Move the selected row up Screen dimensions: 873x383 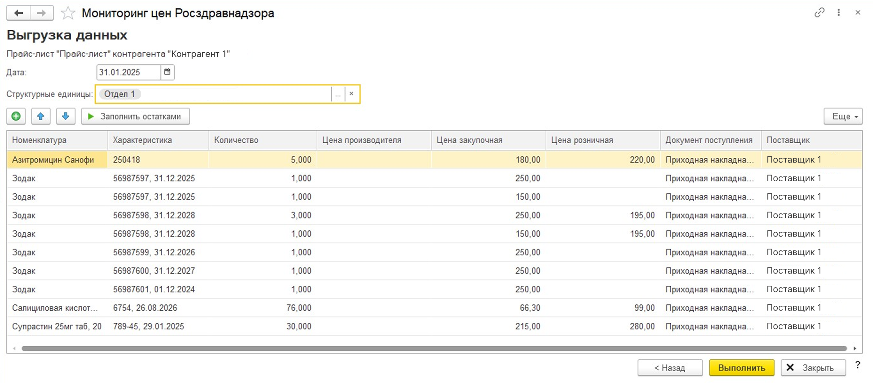41,116
